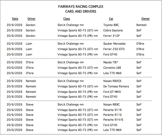Select the Mazda 787 car entry
The image size is (162, 135).
(111, 62)
